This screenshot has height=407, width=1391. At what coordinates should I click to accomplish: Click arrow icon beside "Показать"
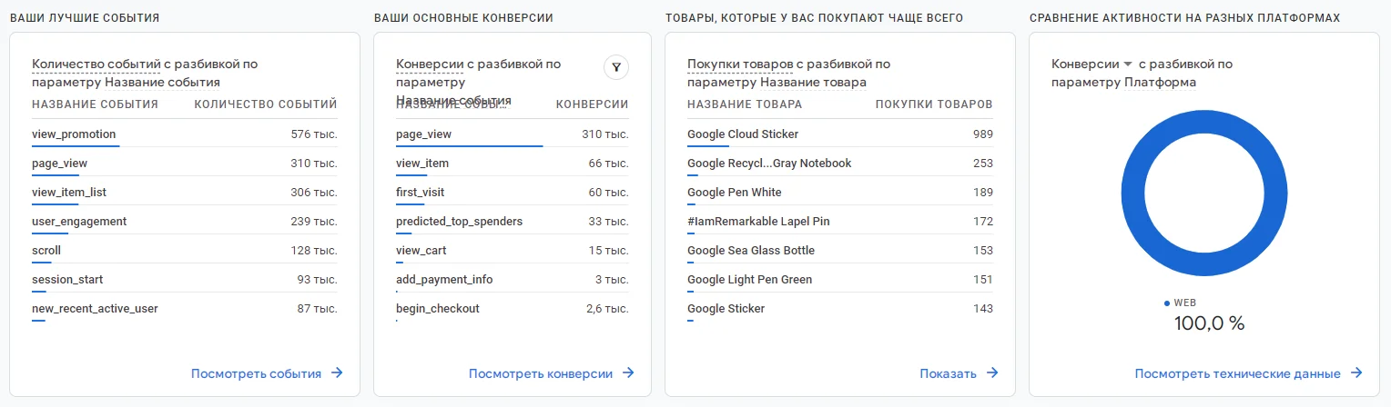click(992, 373)
